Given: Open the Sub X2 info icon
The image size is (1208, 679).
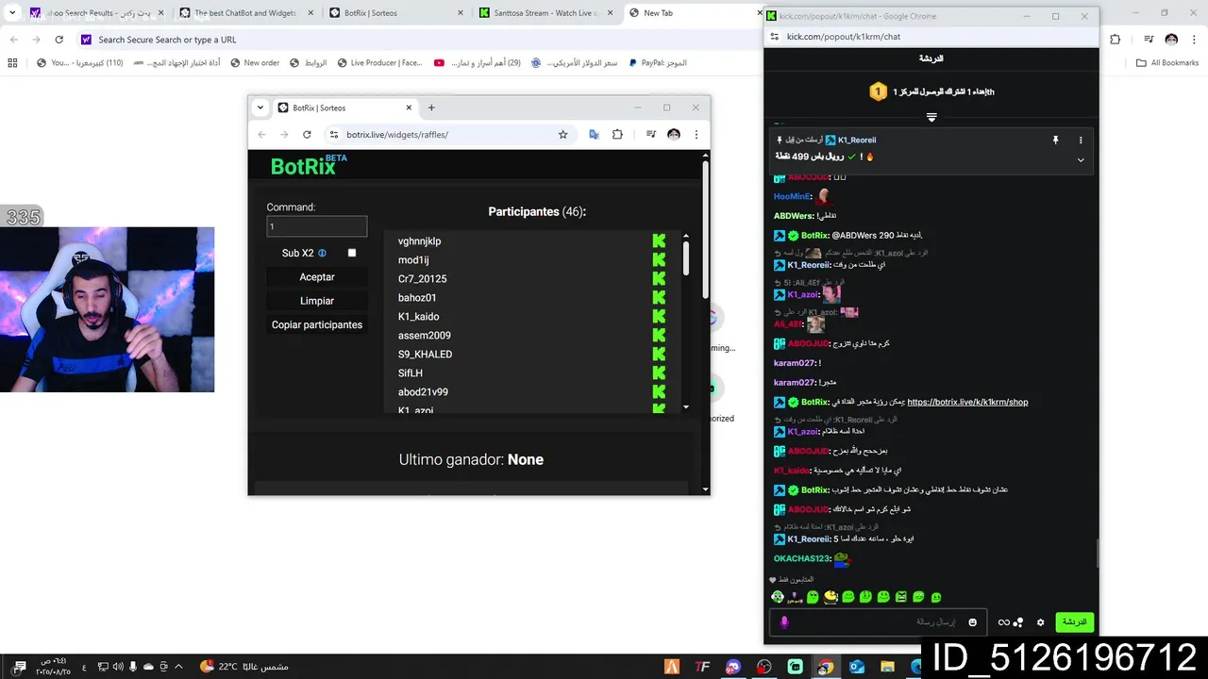Looking at the screenshot, I should click(322, 254).
